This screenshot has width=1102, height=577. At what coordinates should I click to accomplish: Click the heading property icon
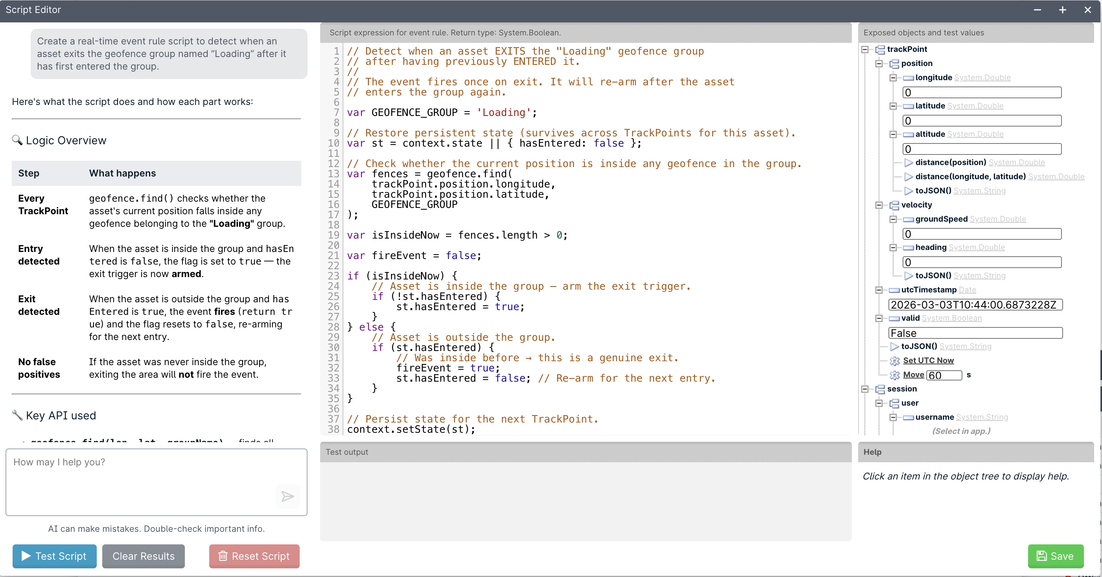click(908, 248)
